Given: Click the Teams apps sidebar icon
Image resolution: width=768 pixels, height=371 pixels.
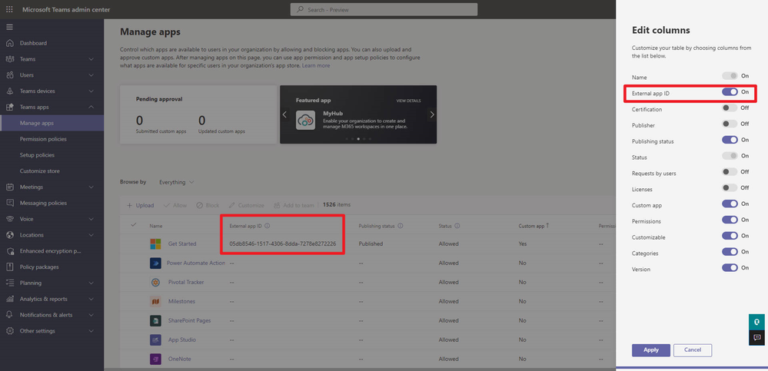Looking at the screenshot, I should click(9, 108).
